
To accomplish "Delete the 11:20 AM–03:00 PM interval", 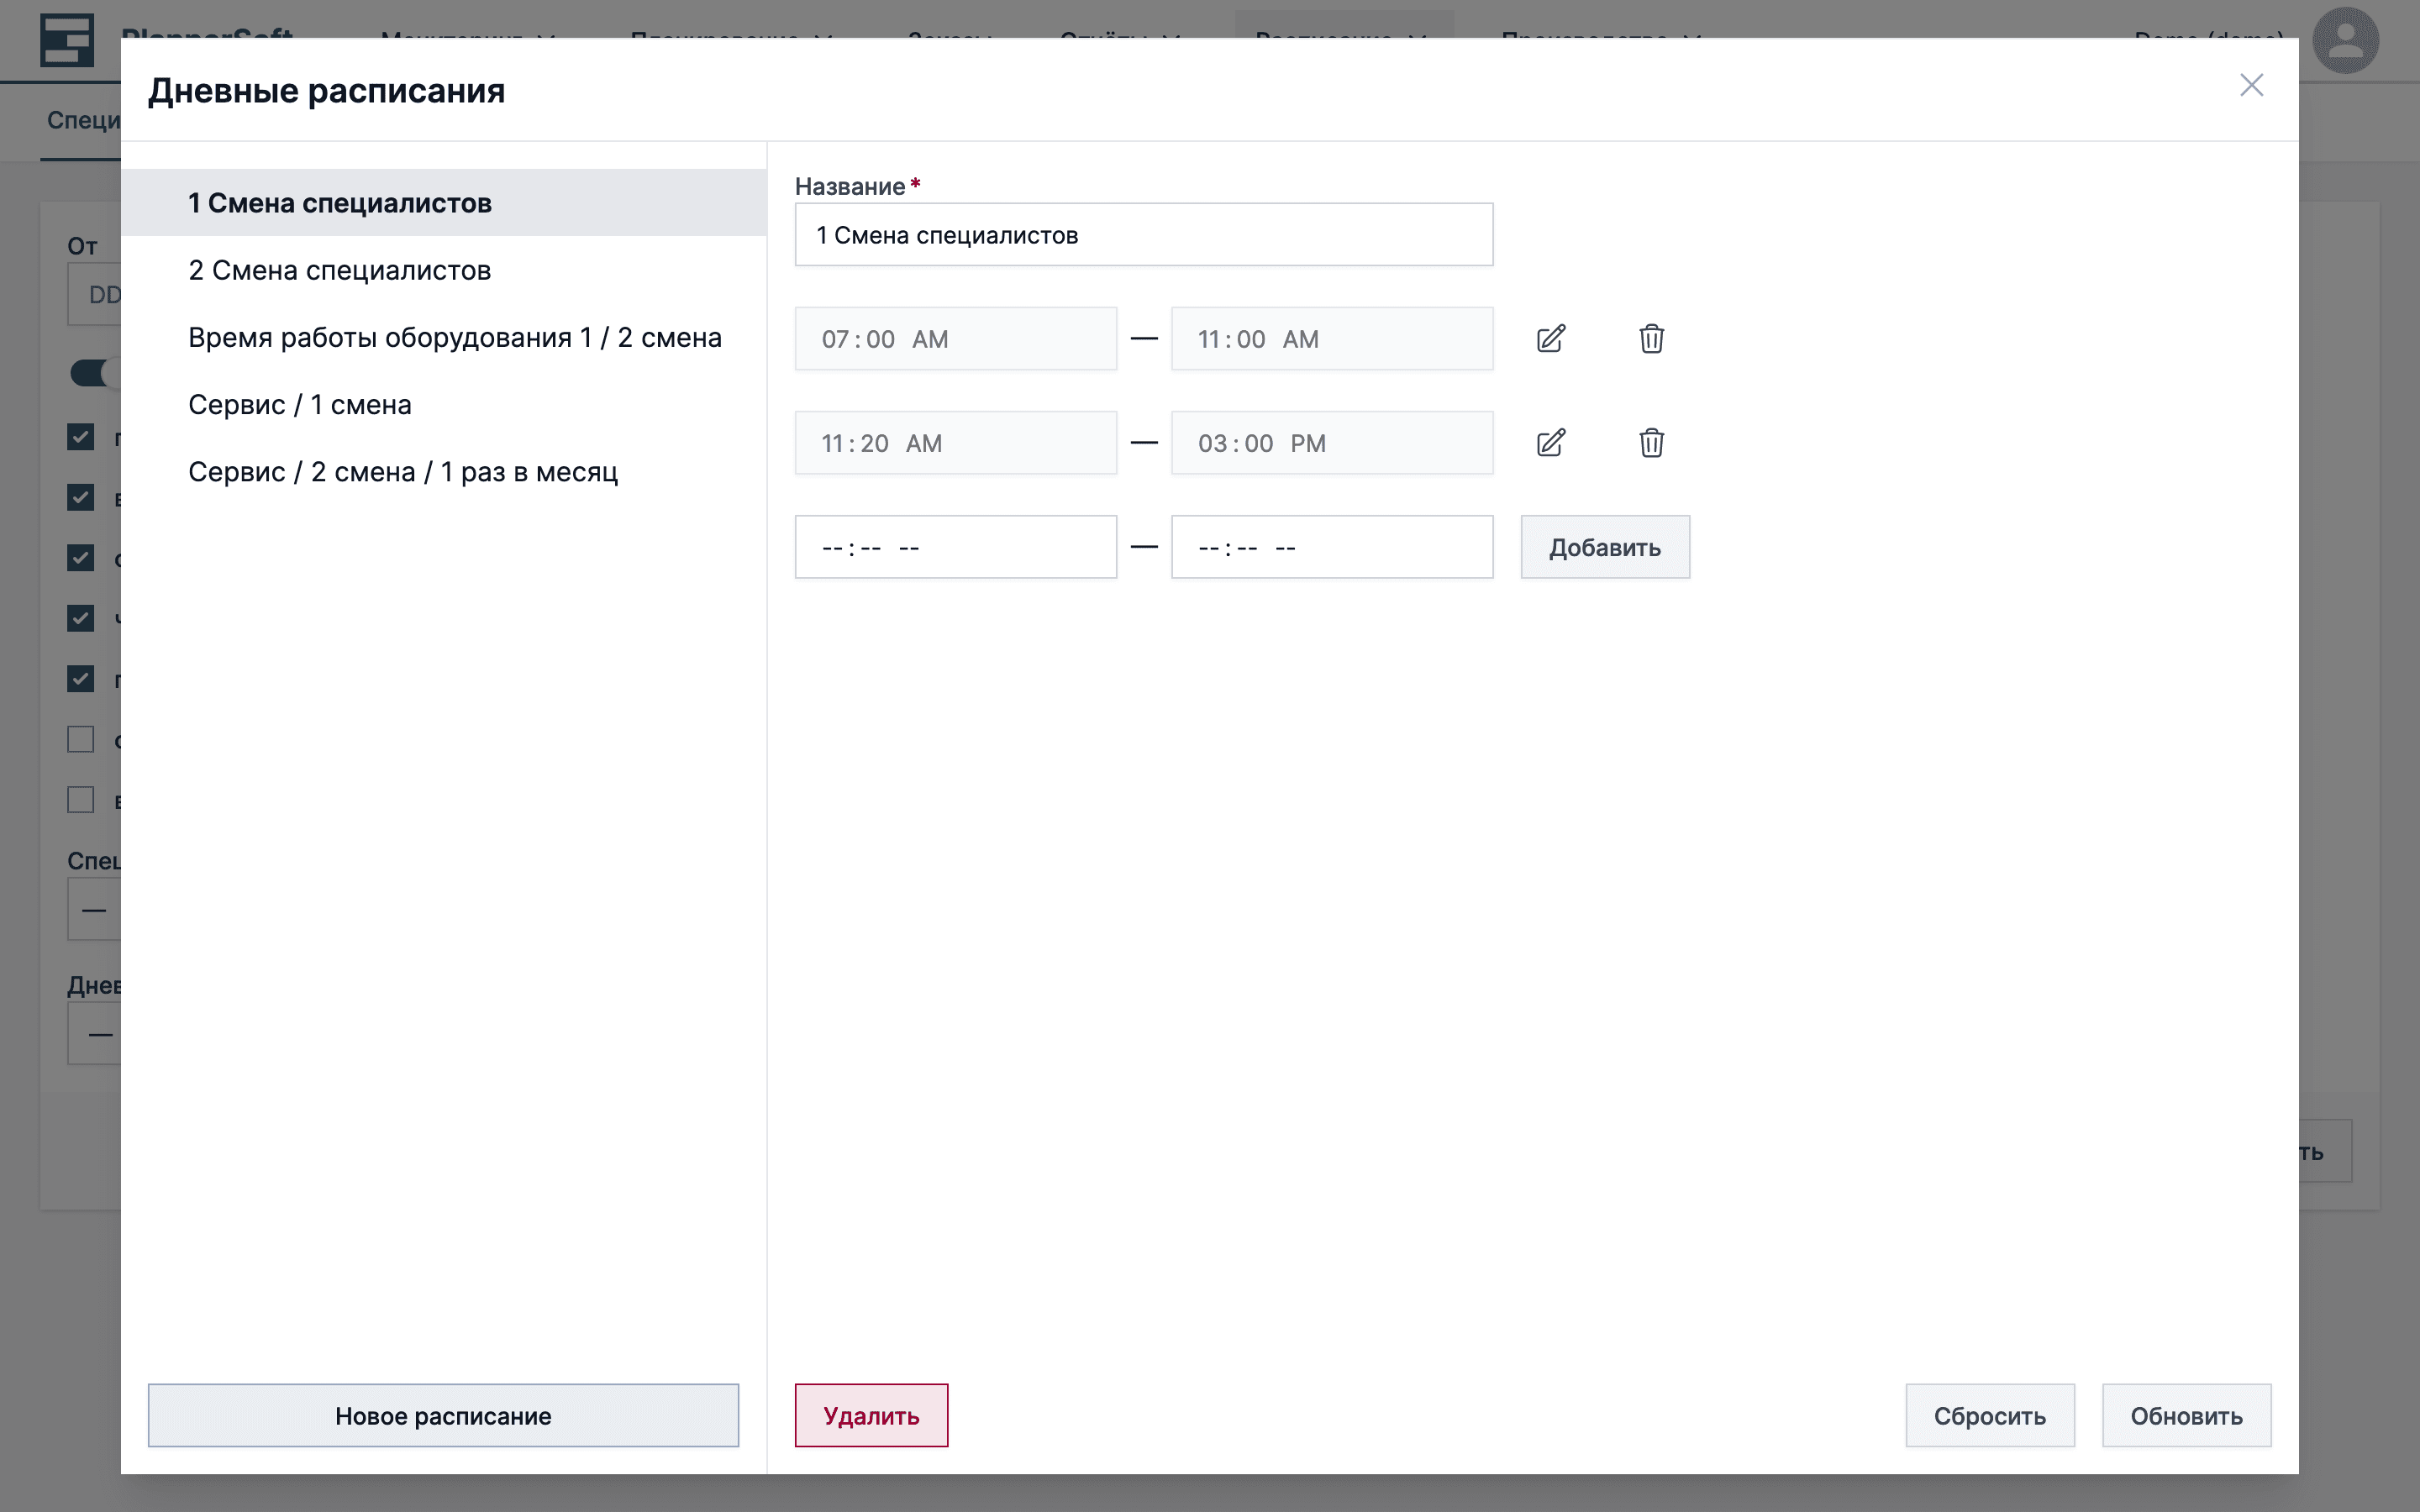I will click(1651, 443).
